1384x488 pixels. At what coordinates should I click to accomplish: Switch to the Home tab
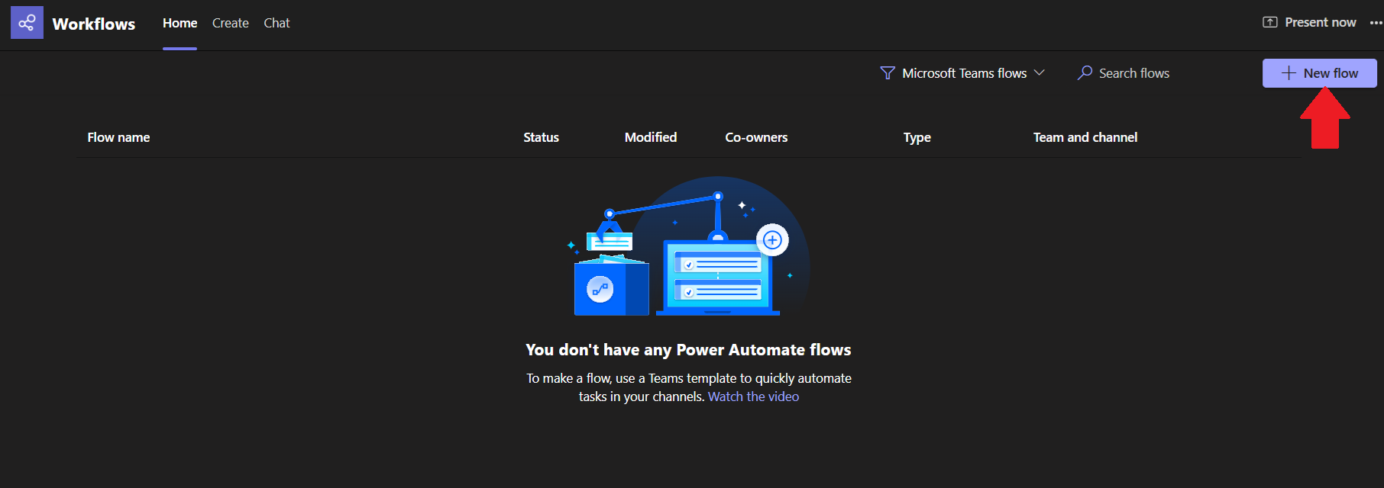pyautogui.click(x=179, y=23)
